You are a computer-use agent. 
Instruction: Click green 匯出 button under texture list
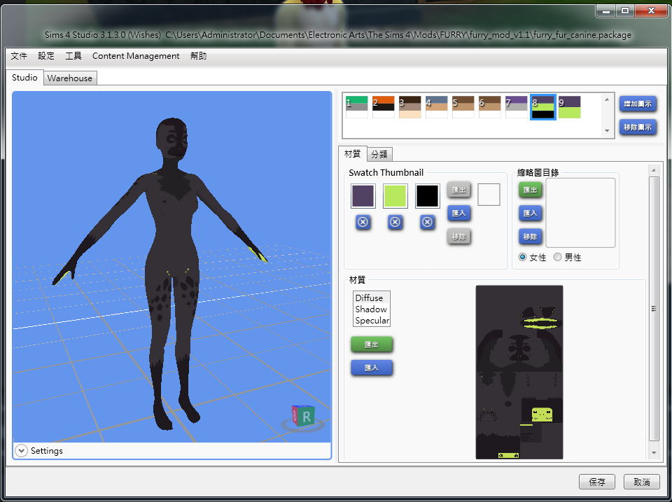click(x=372, y=344)
